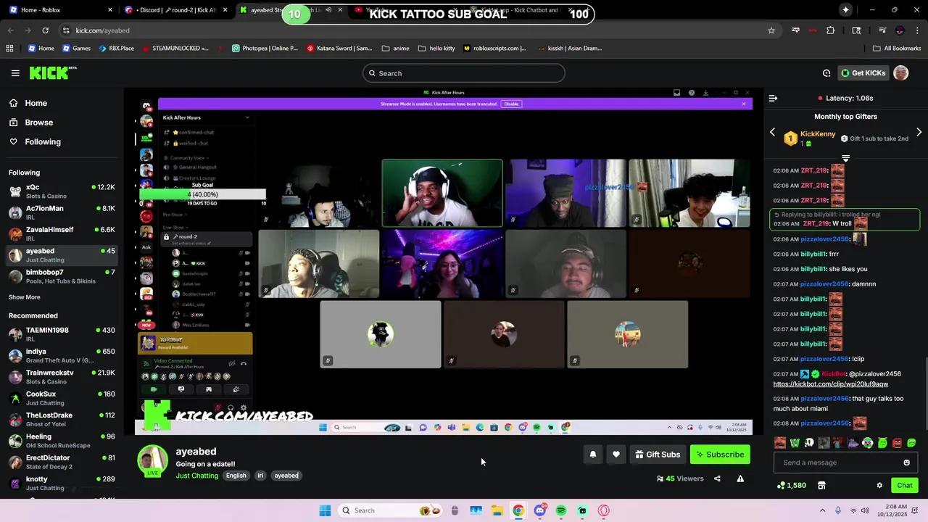
Task: Click the Windows taskbar search box
Action: coord(390,510)
